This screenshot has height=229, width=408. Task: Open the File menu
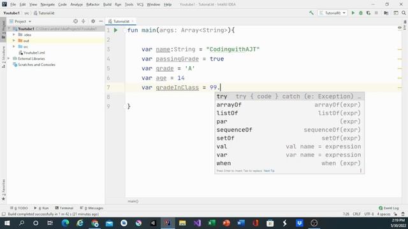pyautogui.click(x=13, y=4)
